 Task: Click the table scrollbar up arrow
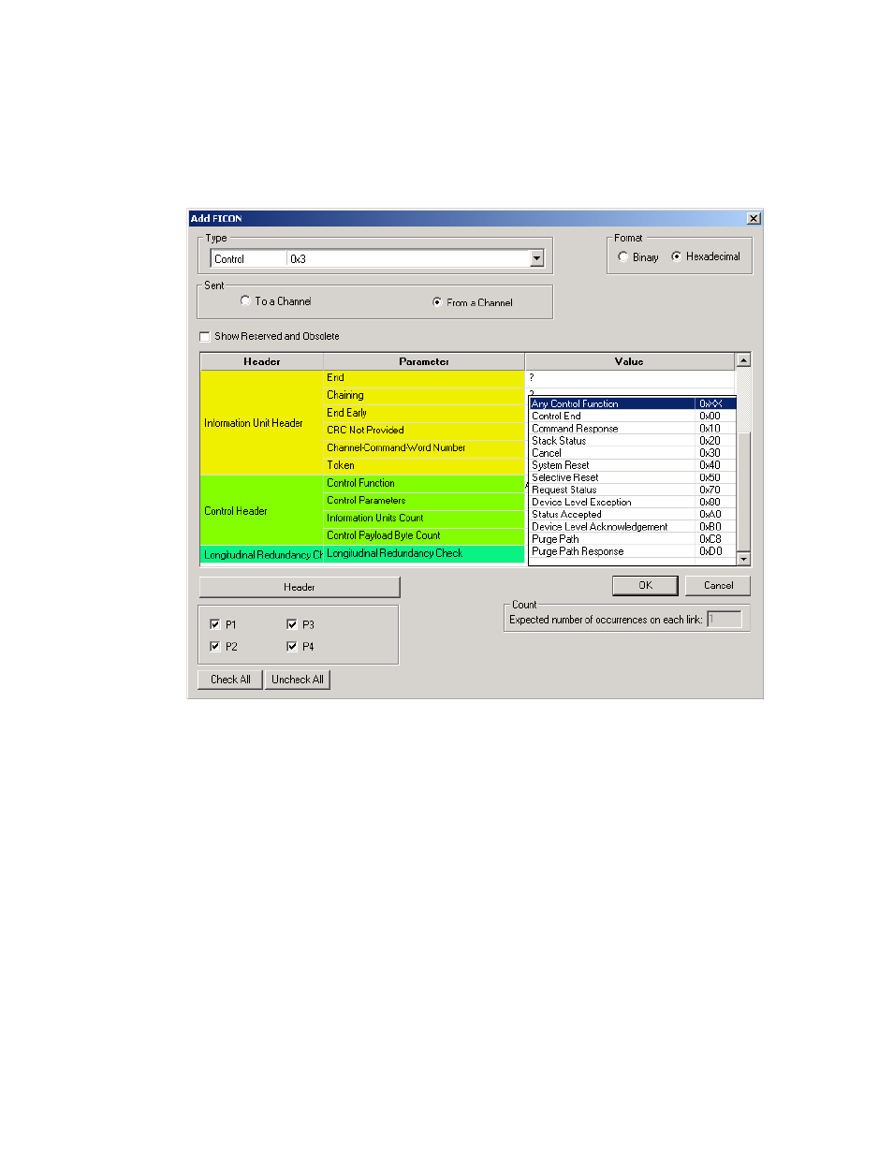click(743, 360)
